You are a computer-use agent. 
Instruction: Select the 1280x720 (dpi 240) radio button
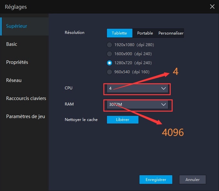(110, 63)
